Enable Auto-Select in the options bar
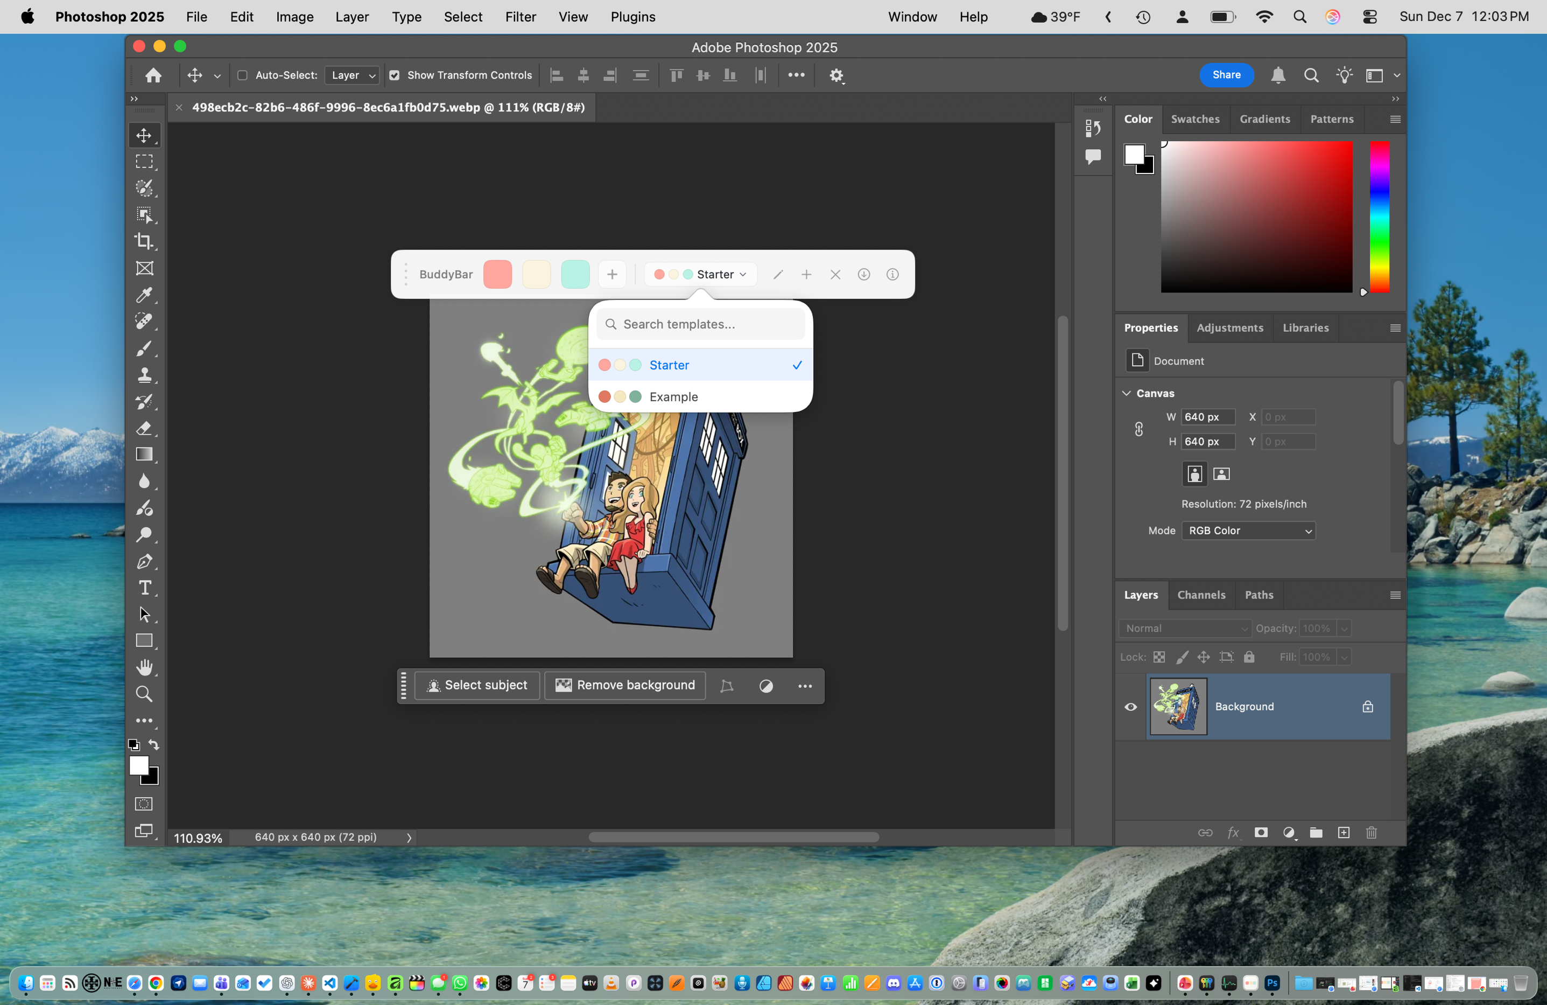 click(242, 75)
